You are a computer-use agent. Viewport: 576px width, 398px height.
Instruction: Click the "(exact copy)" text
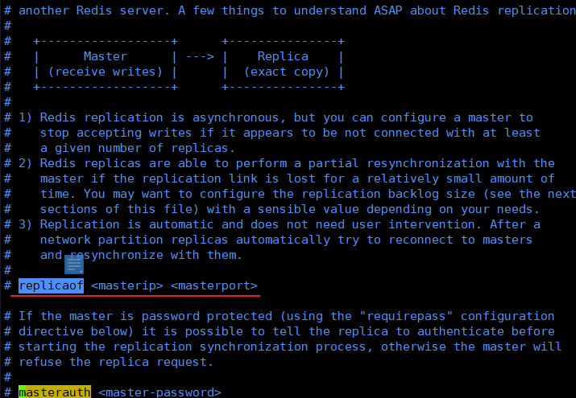(283, 72)
